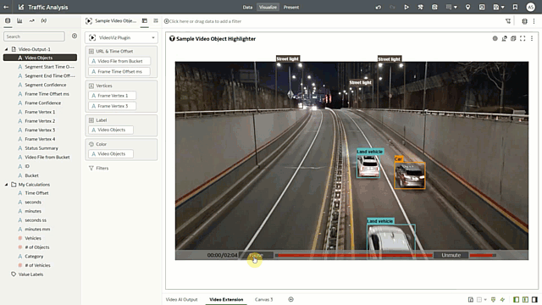
Task: Open the Video AI Output canvas tab
Action: 181,299
